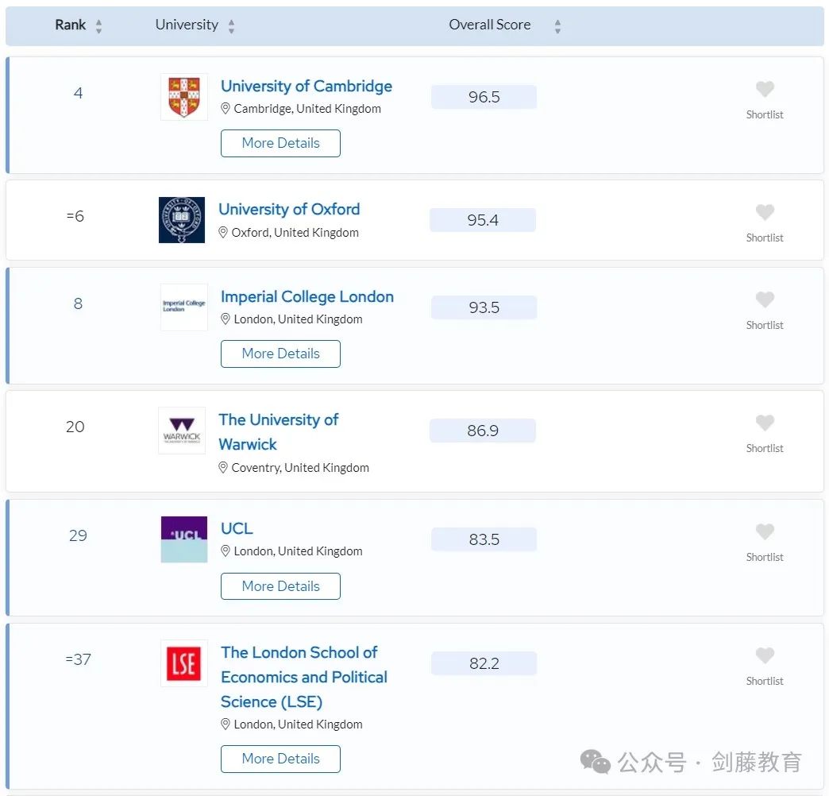This screenshot has width=829, height=796.
Task: Click LSE's 82.2 score
Action: [484, 664]
